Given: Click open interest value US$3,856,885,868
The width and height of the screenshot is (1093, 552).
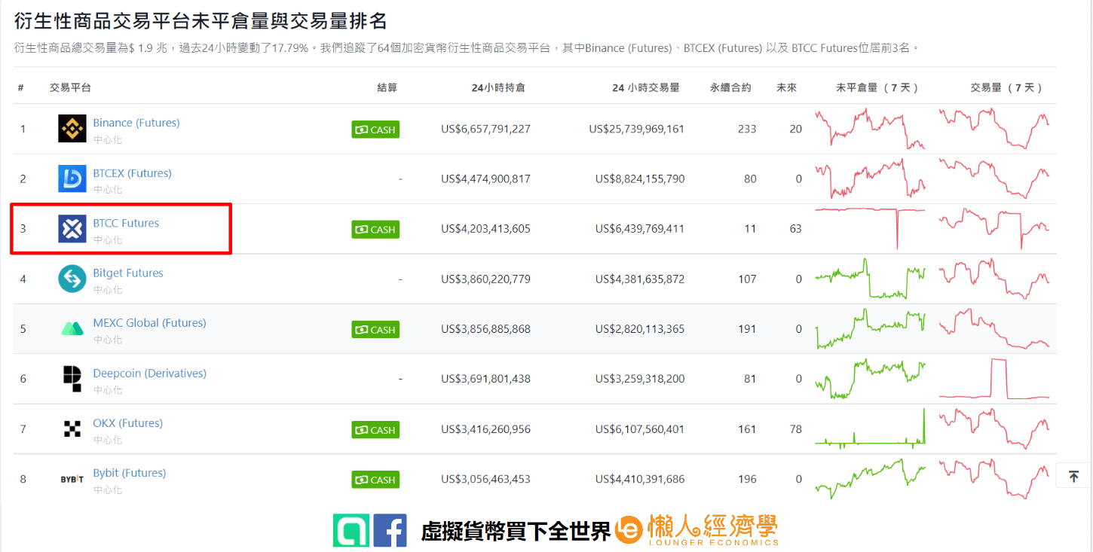Looking at the screenshot, I should [x=485, y=328].
